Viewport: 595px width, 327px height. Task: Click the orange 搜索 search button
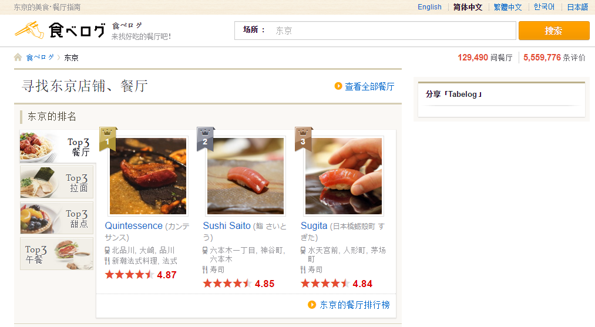[554, 31]
